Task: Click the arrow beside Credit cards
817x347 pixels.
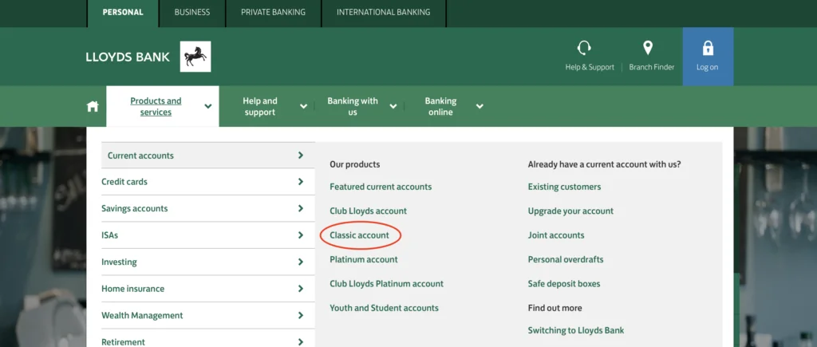Action: point(301,182)
